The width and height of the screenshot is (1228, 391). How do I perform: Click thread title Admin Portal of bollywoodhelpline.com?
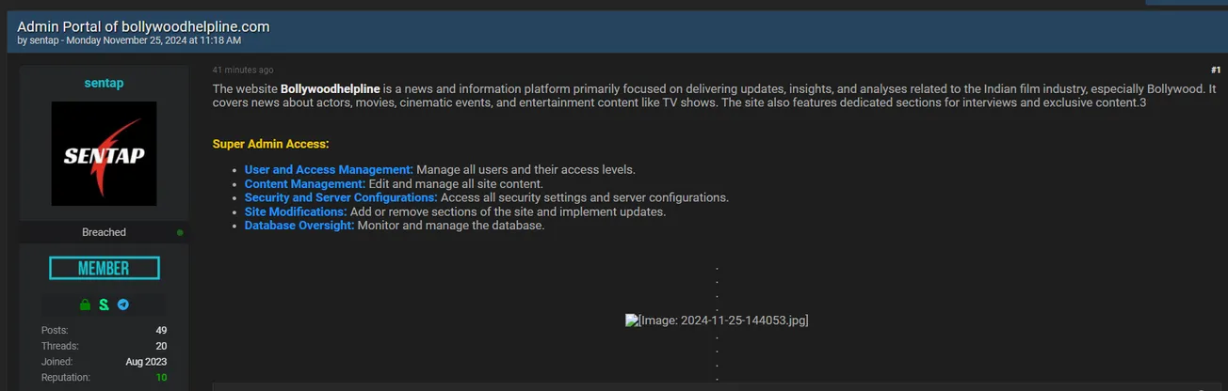coord(143,26)
